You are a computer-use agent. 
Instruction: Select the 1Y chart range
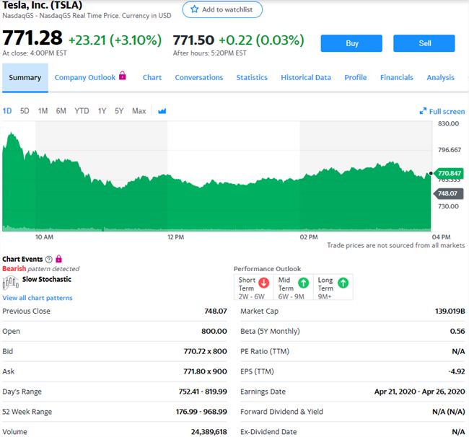(x=102, y=111)
